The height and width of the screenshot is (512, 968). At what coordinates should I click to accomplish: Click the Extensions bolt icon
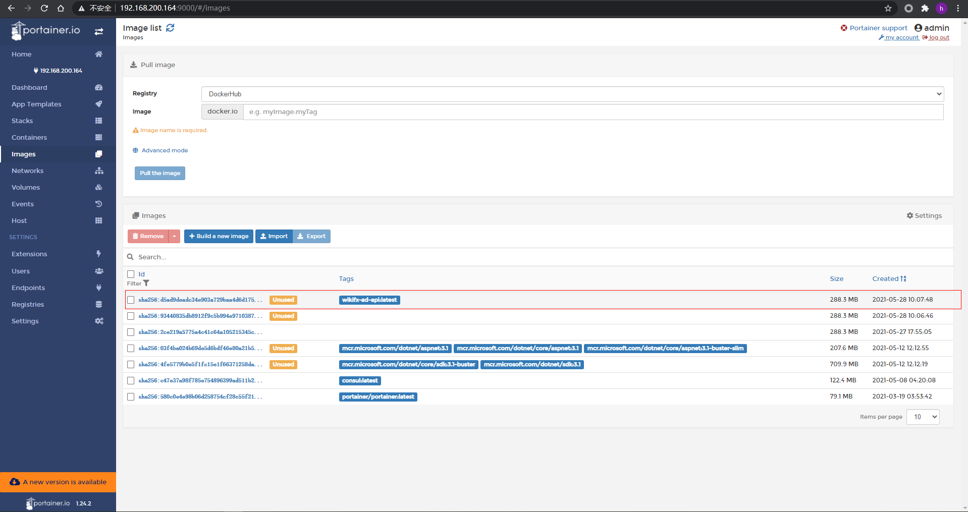pos(99,254)
